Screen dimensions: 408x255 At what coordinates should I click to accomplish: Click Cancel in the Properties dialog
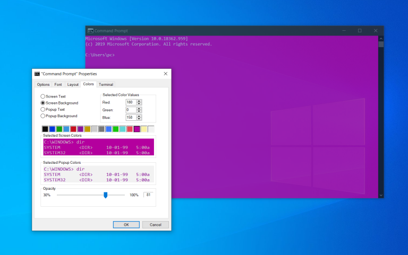pyautogui.click(x=155, y=225)
